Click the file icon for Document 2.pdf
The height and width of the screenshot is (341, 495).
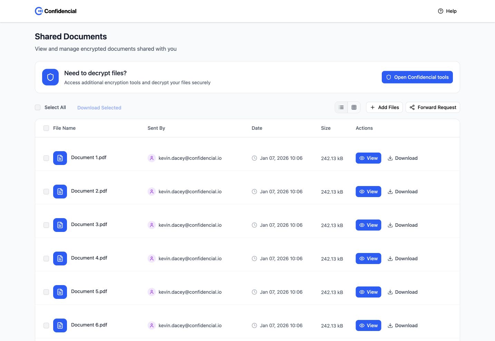pyautogui.click(x=60, y=192)
